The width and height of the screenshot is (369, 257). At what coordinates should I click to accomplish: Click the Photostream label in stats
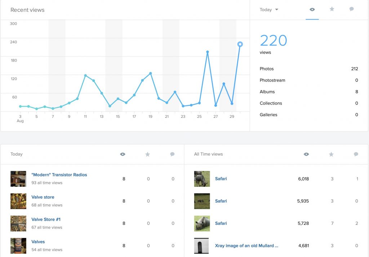point(272,80)
